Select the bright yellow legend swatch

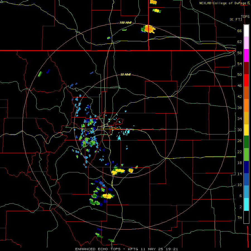coord(246,130)
